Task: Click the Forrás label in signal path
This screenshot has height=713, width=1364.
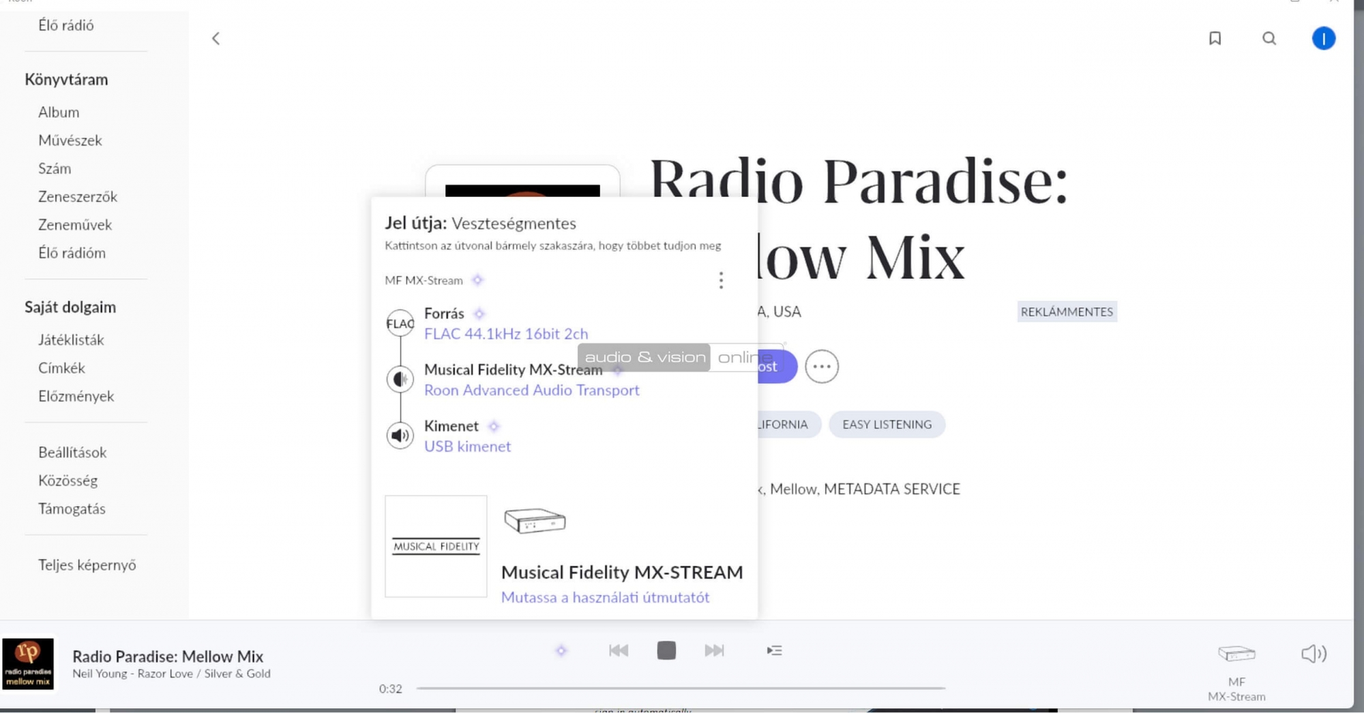Action: [444, 314]
